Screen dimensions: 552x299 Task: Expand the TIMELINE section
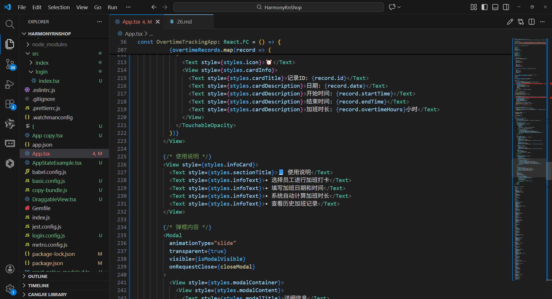click(64, 285)
